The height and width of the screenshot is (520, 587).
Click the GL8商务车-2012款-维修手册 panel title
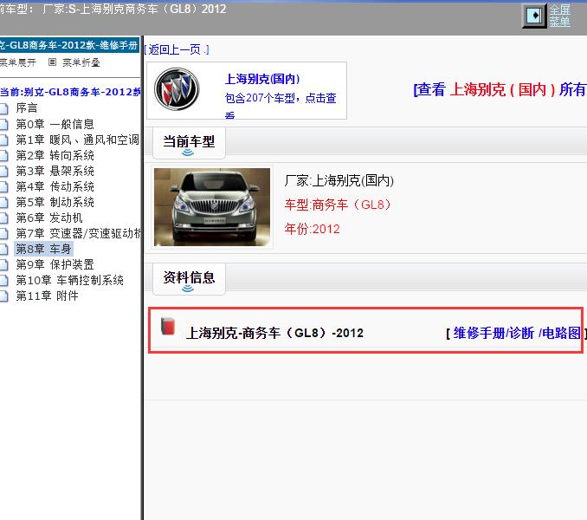pos(69,45)
